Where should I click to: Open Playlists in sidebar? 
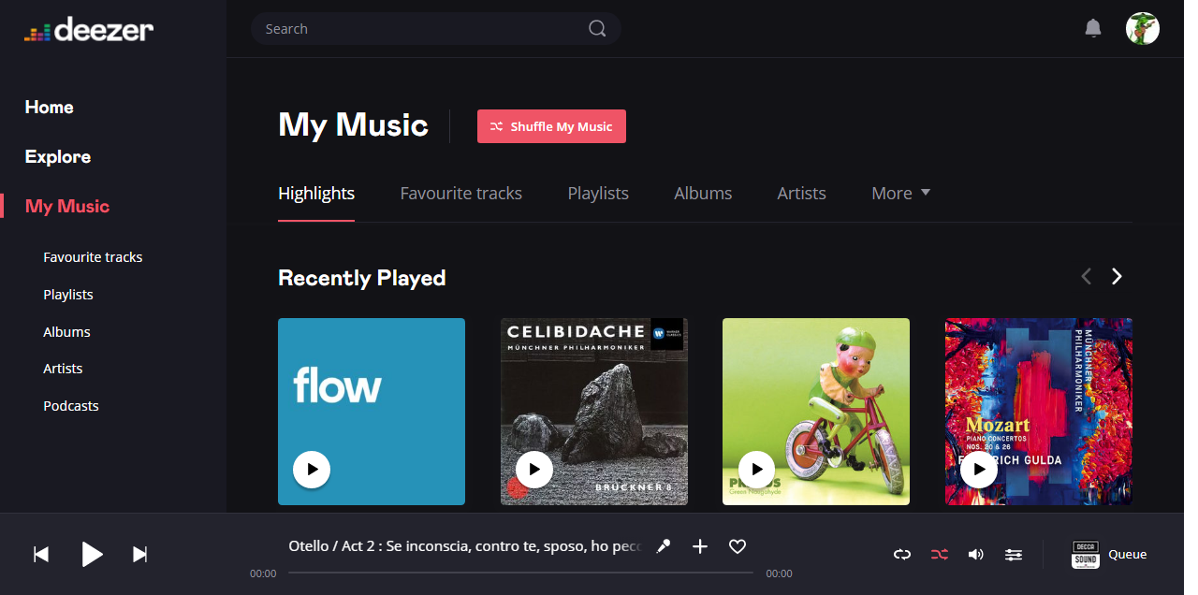[x=68, y=295]
